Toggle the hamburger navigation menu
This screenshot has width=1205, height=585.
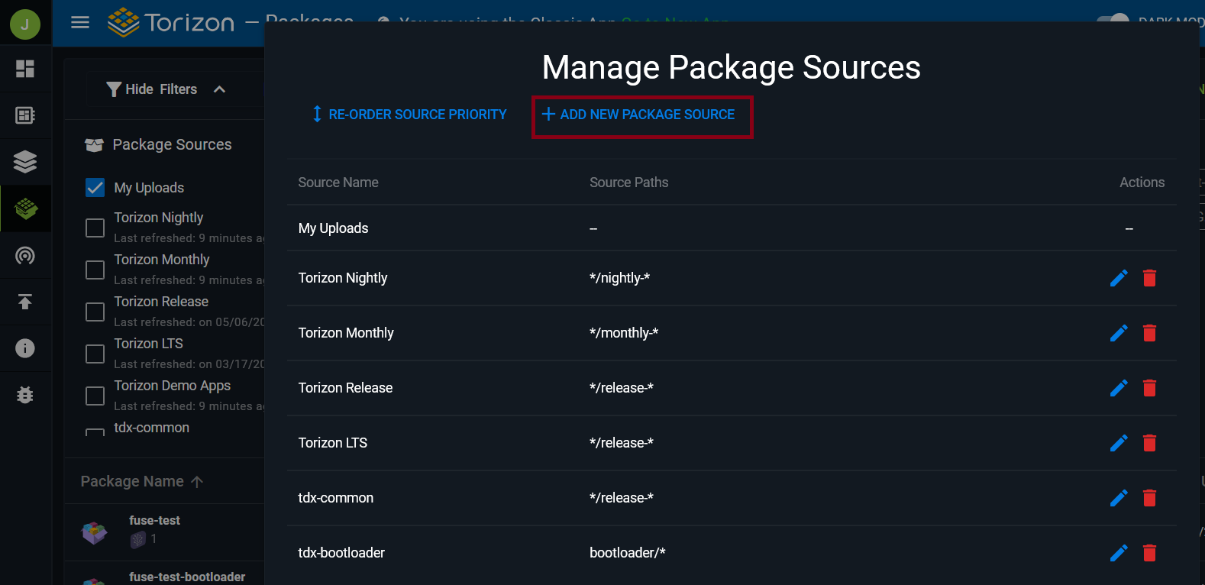[80, 23]
